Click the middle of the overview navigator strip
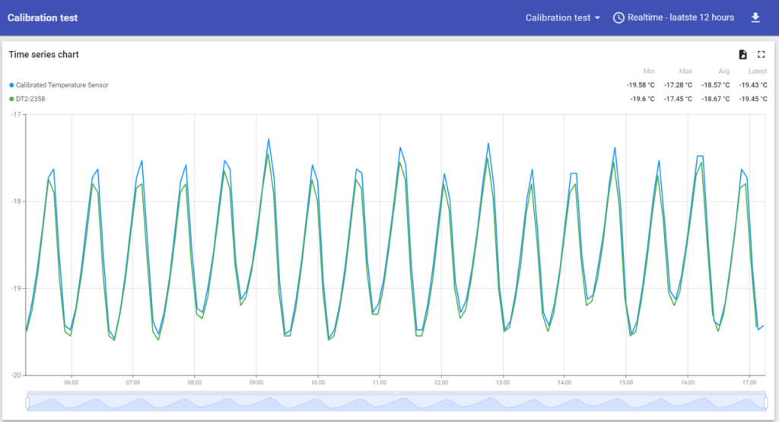This screenshot has height=422, width=779. pyautogui.click(x=396, y=402)
